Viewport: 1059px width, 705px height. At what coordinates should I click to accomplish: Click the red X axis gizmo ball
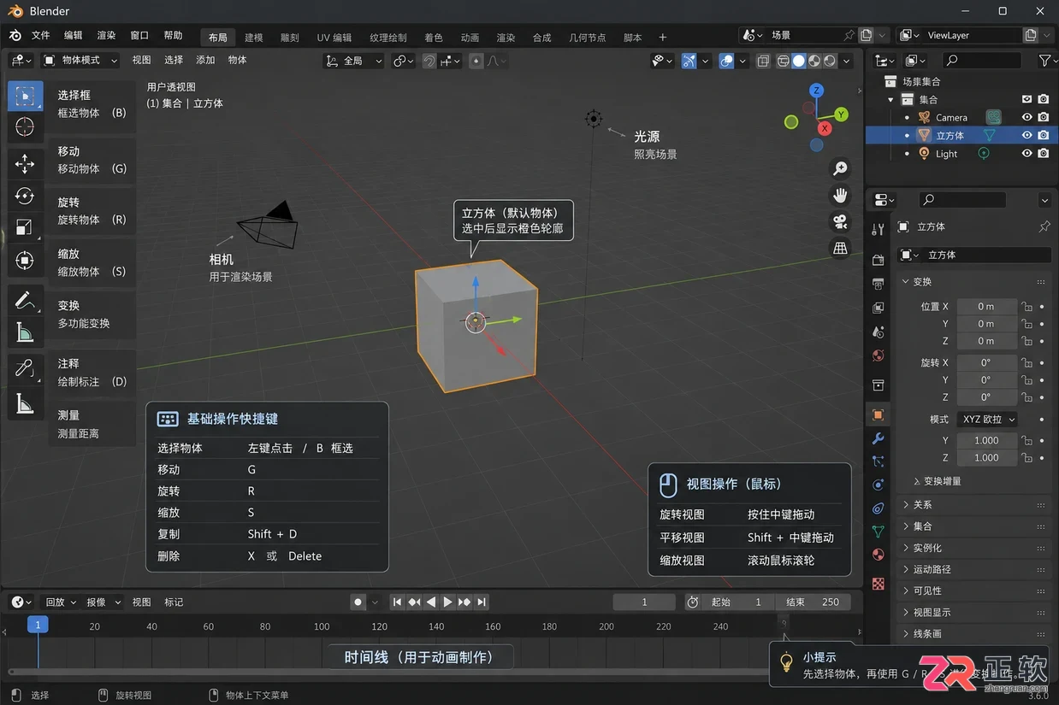pos(825,128)
